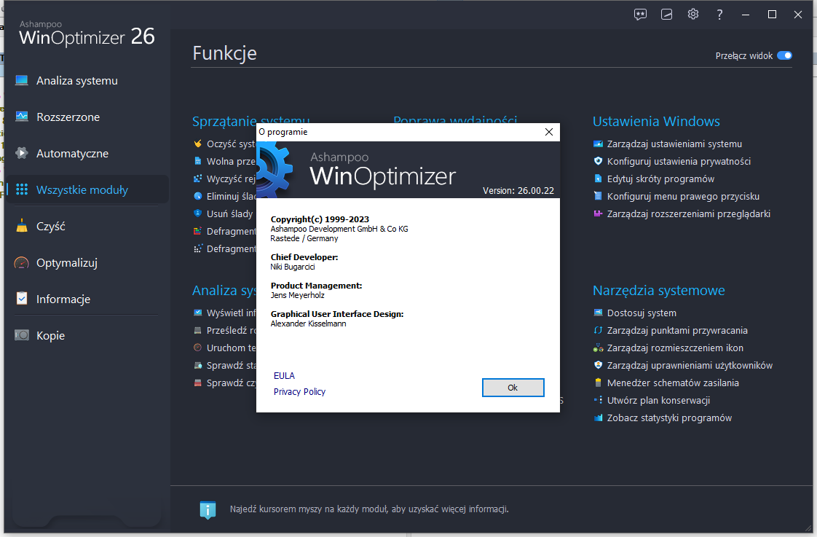Image resolution: width=817 pixels, height=537 pixels.
Task: Click the Usuń ślady shield icon
Action: pyautogui.click(x=197, y=213)
